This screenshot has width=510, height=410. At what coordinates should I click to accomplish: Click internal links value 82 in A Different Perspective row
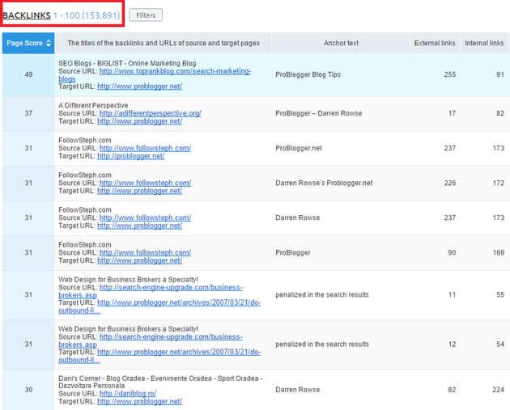500,113
